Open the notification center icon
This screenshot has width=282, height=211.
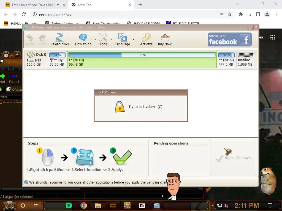[x=270, y=206]
